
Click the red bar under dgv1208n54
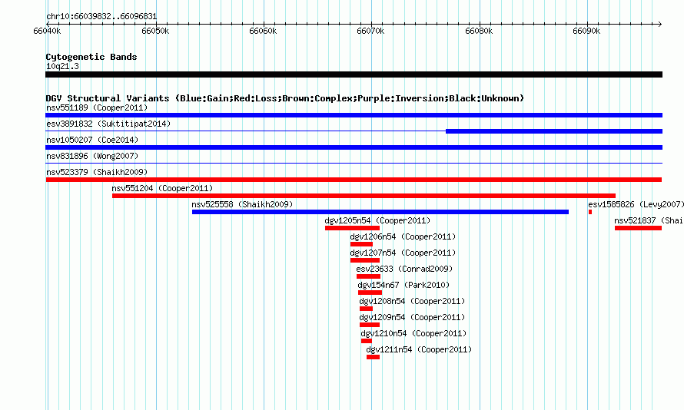[366, 309]
